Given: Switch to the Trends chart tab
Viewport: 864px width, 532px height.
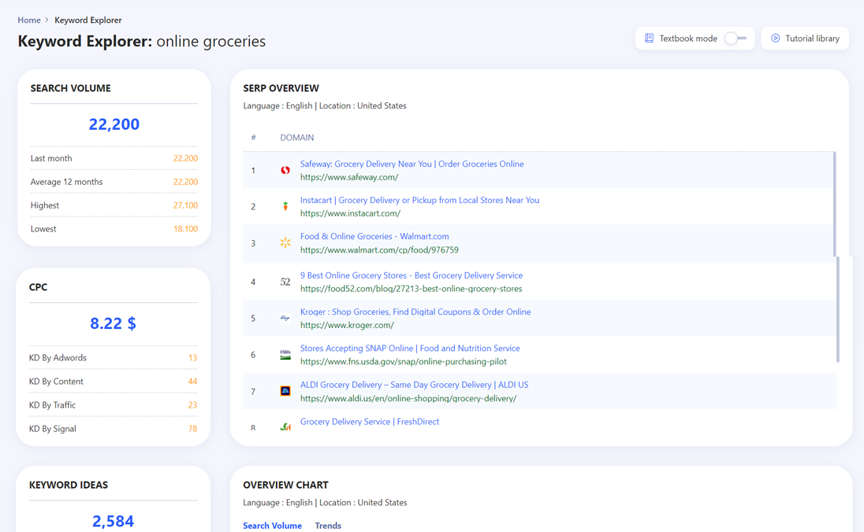Looking at the screenshot, I should tap(328, 526).
